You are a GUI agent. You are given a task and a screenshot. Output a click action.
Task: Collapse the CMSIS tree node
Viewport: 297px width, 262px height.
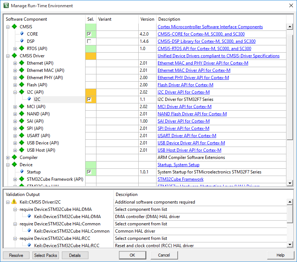8,27
